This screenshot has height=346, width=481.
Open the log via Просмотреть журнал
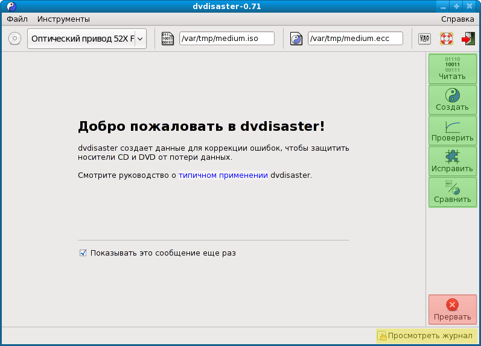click(427, 336)
